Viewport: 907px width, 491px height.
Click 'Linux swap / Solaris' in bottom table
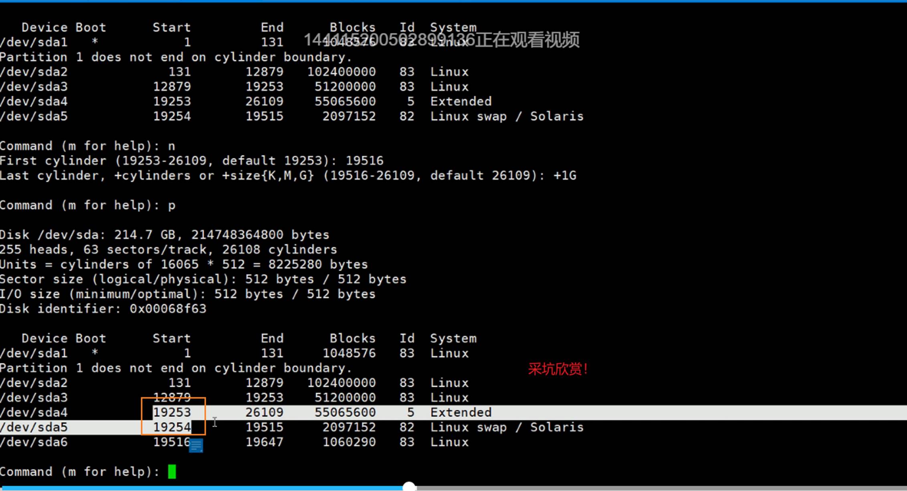point(507,427)
